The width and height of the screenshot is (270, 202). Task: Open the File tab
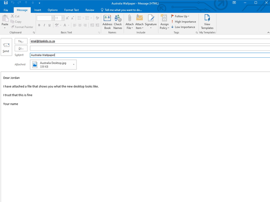pyautogui.click(x=6, y=10)
